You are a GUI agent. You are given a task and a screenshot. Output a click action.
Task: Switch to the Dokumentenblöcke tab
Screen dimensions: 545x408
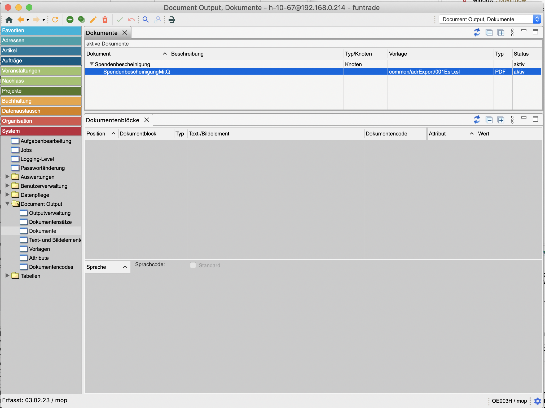click(112, 120)
